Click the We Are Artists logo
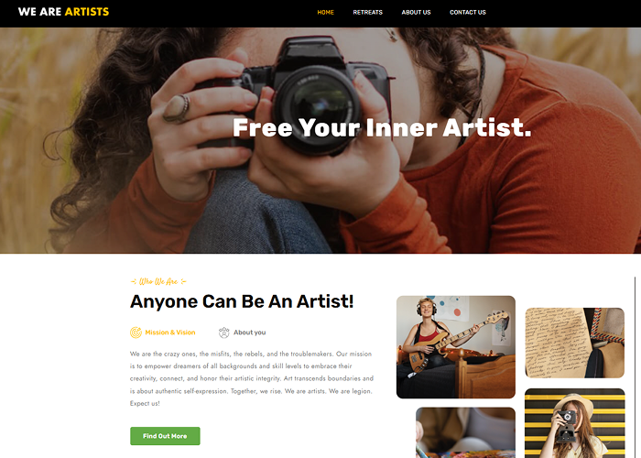This screenshot has width=641, height=458. pyautogui.click(x=63, y=12)
